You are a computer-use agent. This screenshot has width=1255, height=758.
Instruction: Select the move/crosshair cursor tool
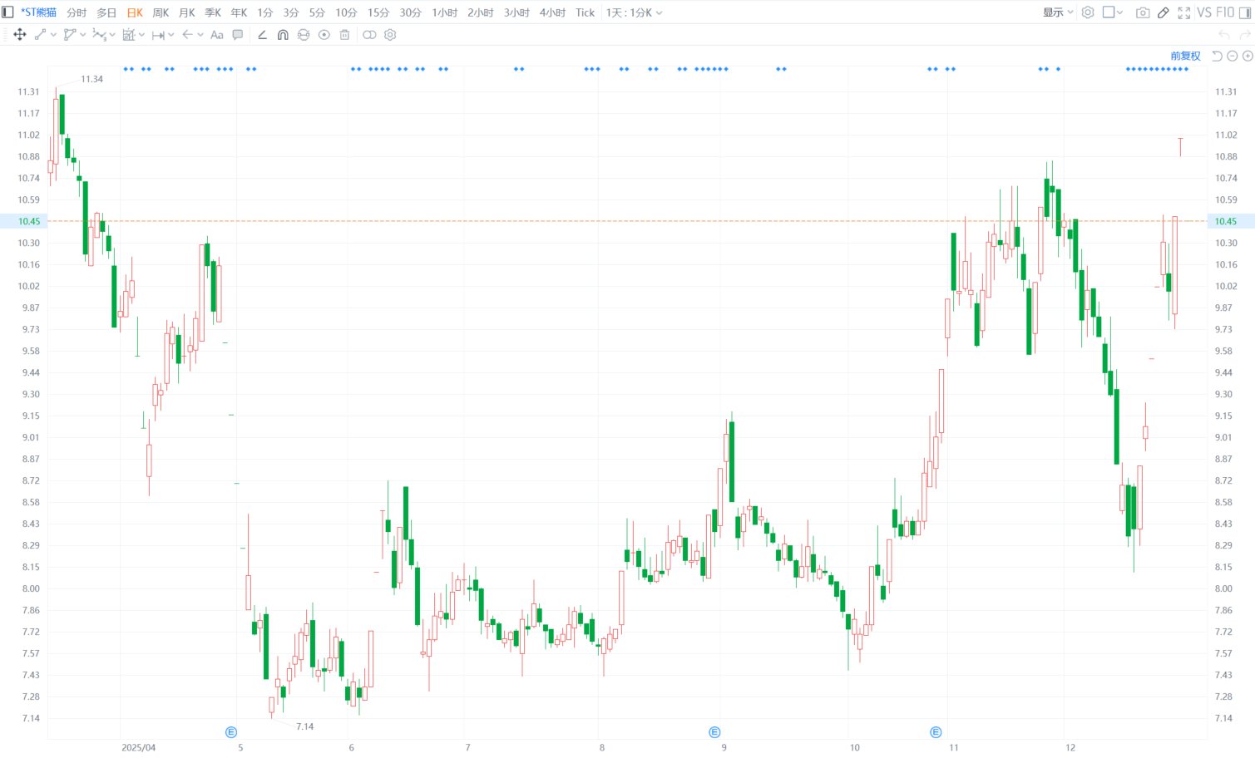pos(20,35)
